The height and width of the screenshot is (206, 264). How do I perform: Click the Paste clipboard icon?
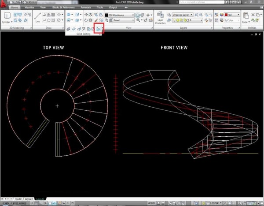[246, 16]
